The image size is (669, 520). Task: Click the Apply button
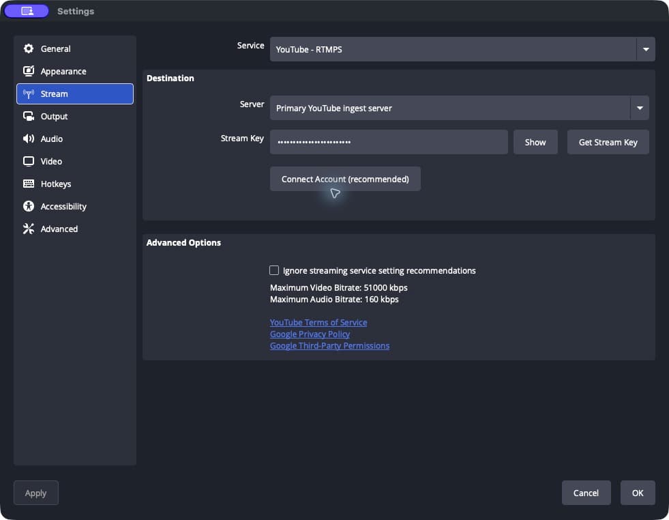click(x=36, y=493)
